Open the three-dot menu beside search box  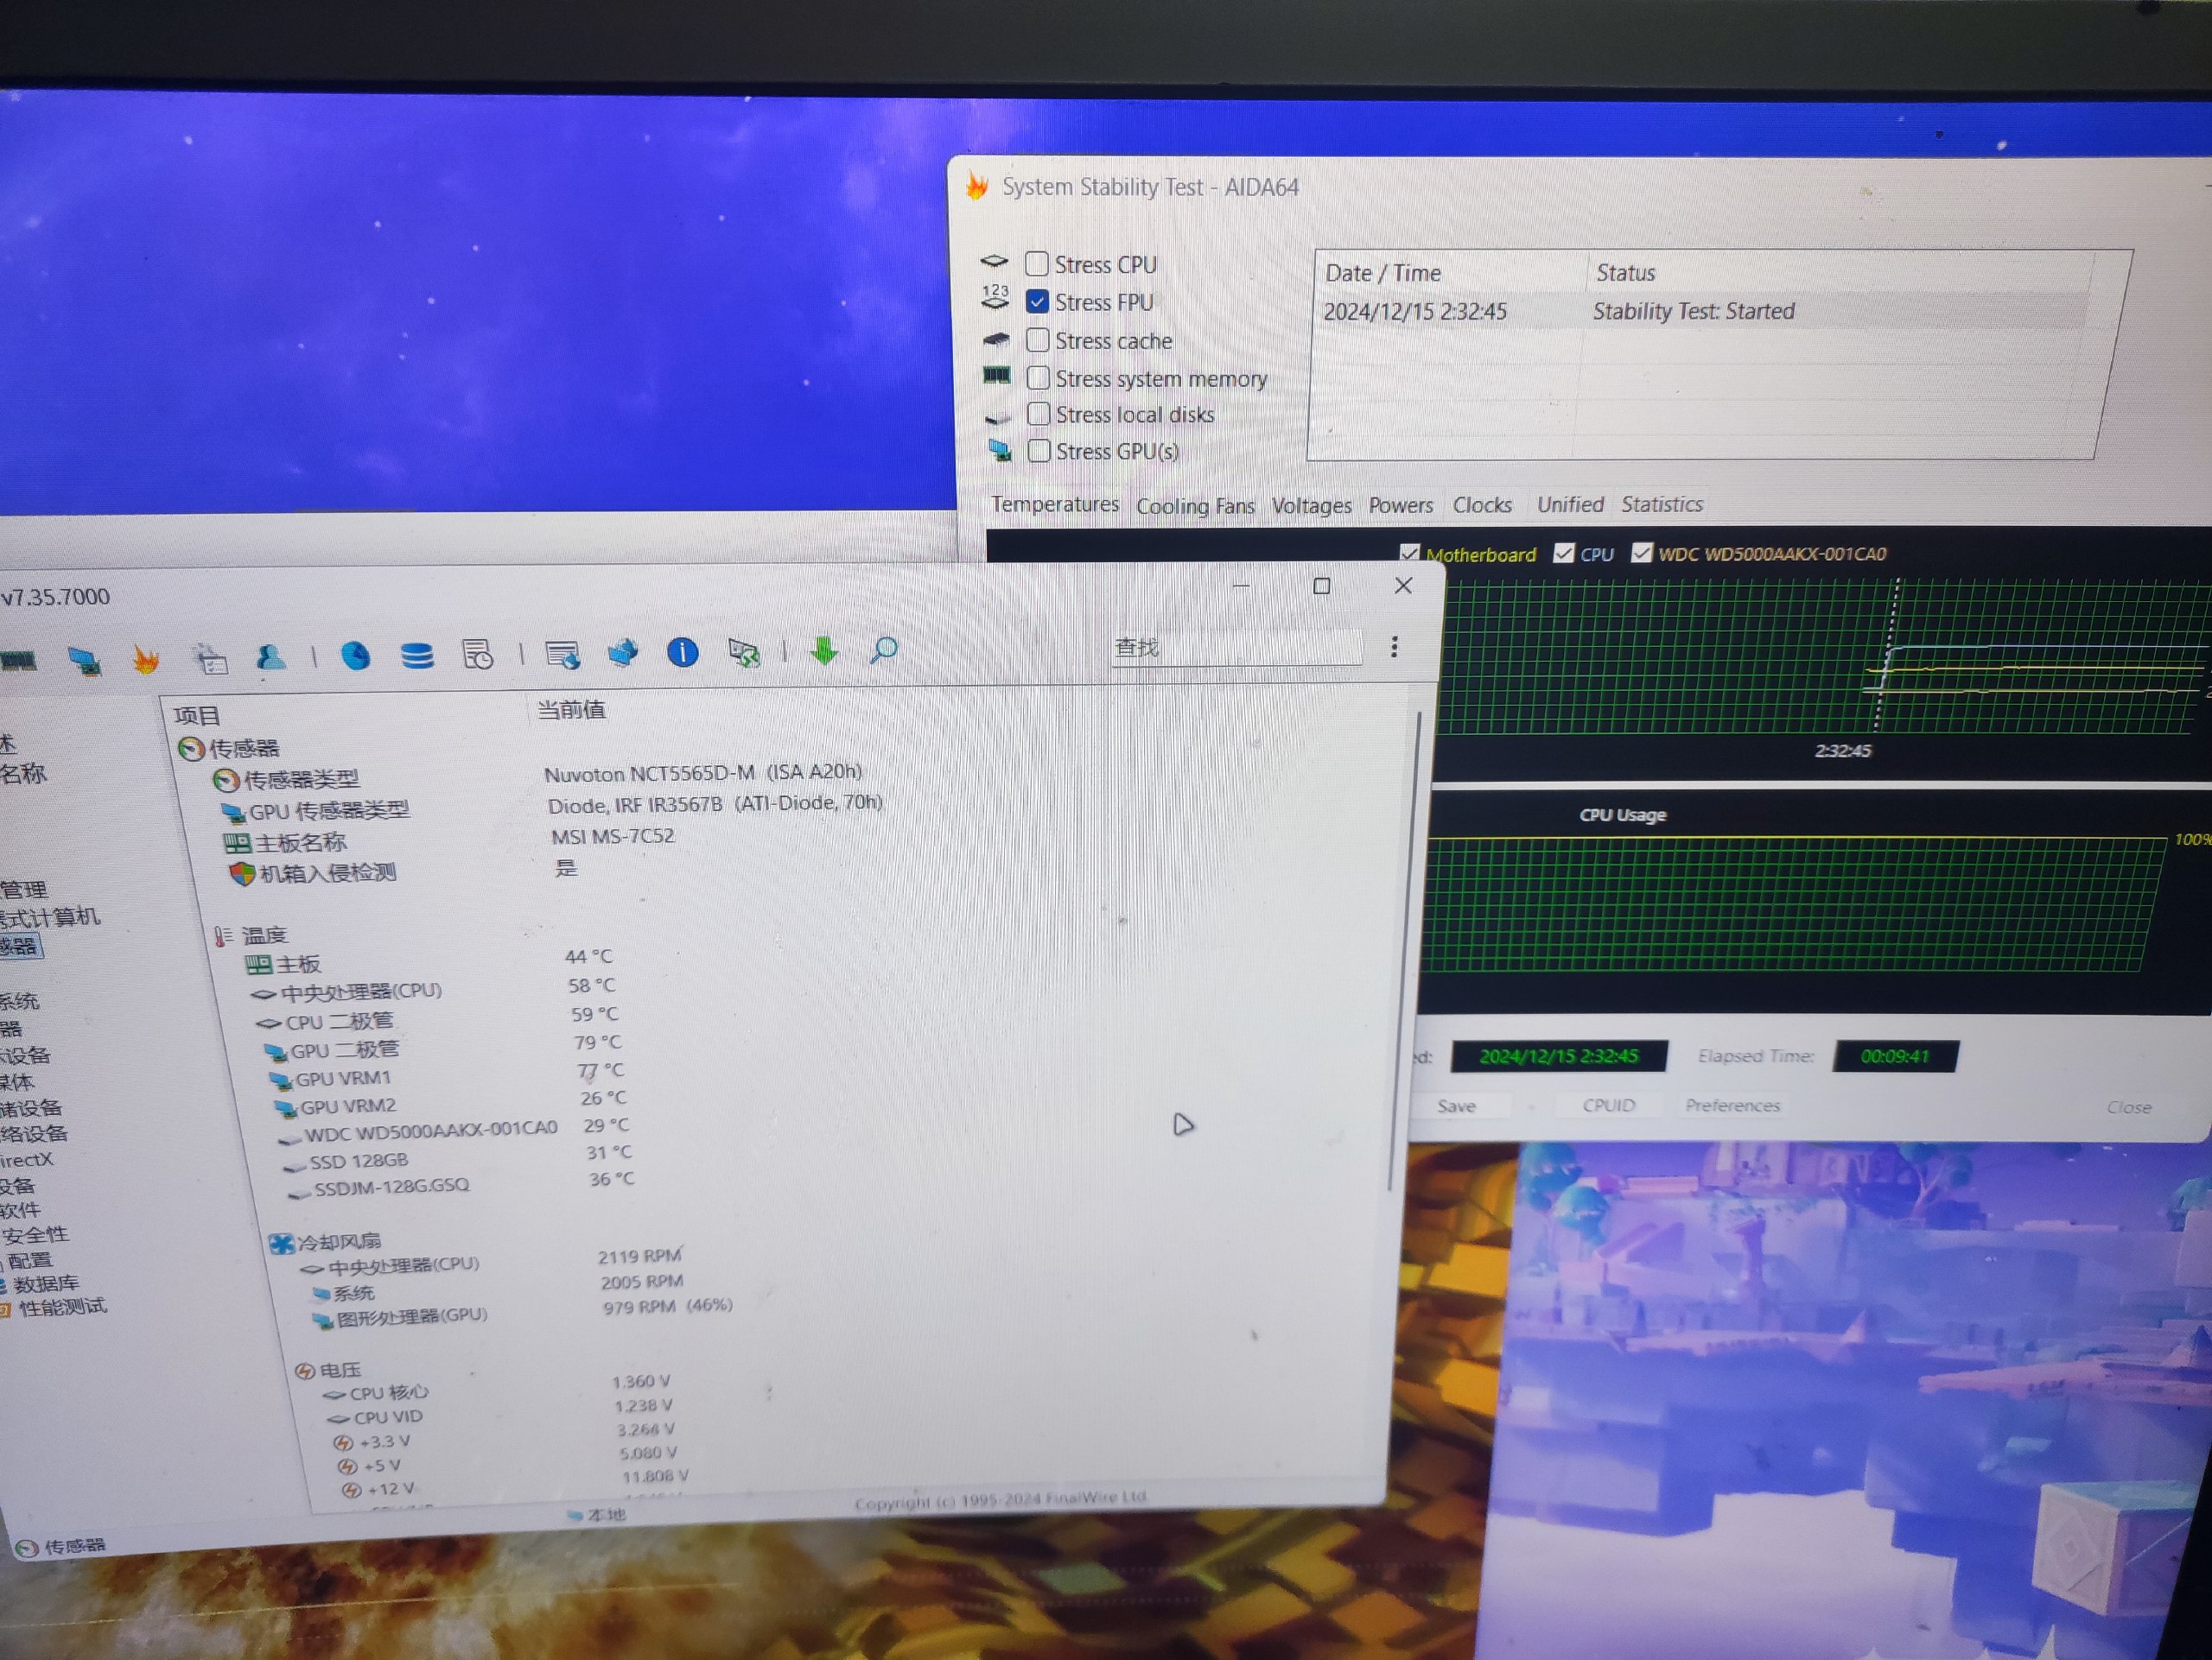1394,647
